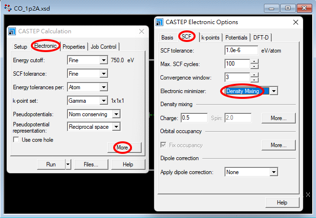Click the Files... button
The image size is (316, 218).
pos(91,164)
